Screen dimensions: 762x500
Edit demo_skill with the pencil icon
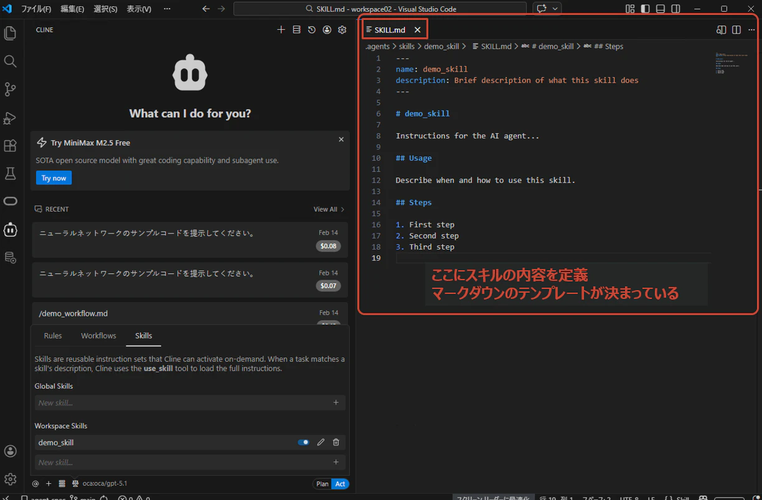321,442
